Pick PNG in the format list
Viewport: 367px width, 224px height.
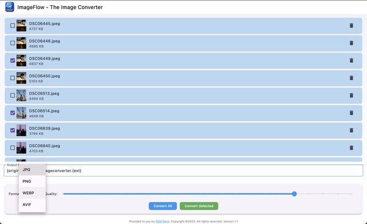pos(32,181)
